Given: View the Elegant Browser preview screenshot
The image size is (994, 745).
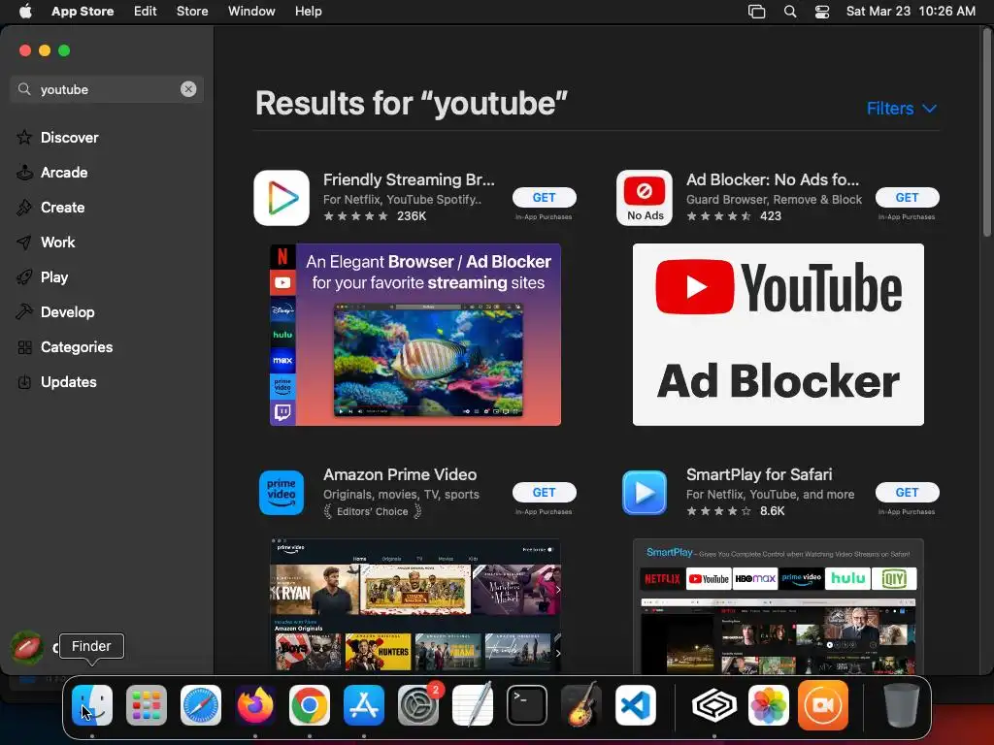Looking at the screenshot, I should 415,335.
